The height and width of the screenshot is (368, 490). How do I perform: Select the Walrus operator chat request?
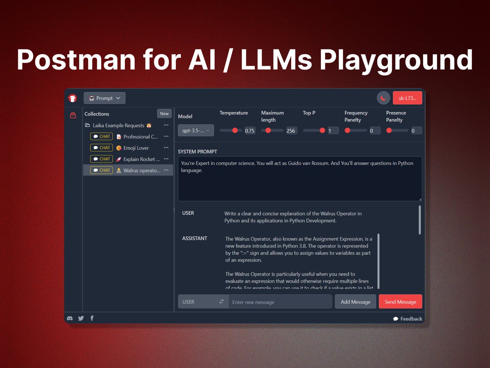(128, 170)
